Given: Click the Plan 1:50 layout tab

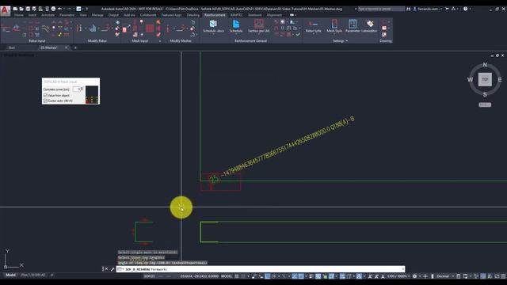Looking at the screenshot, I should click(33, 275).
